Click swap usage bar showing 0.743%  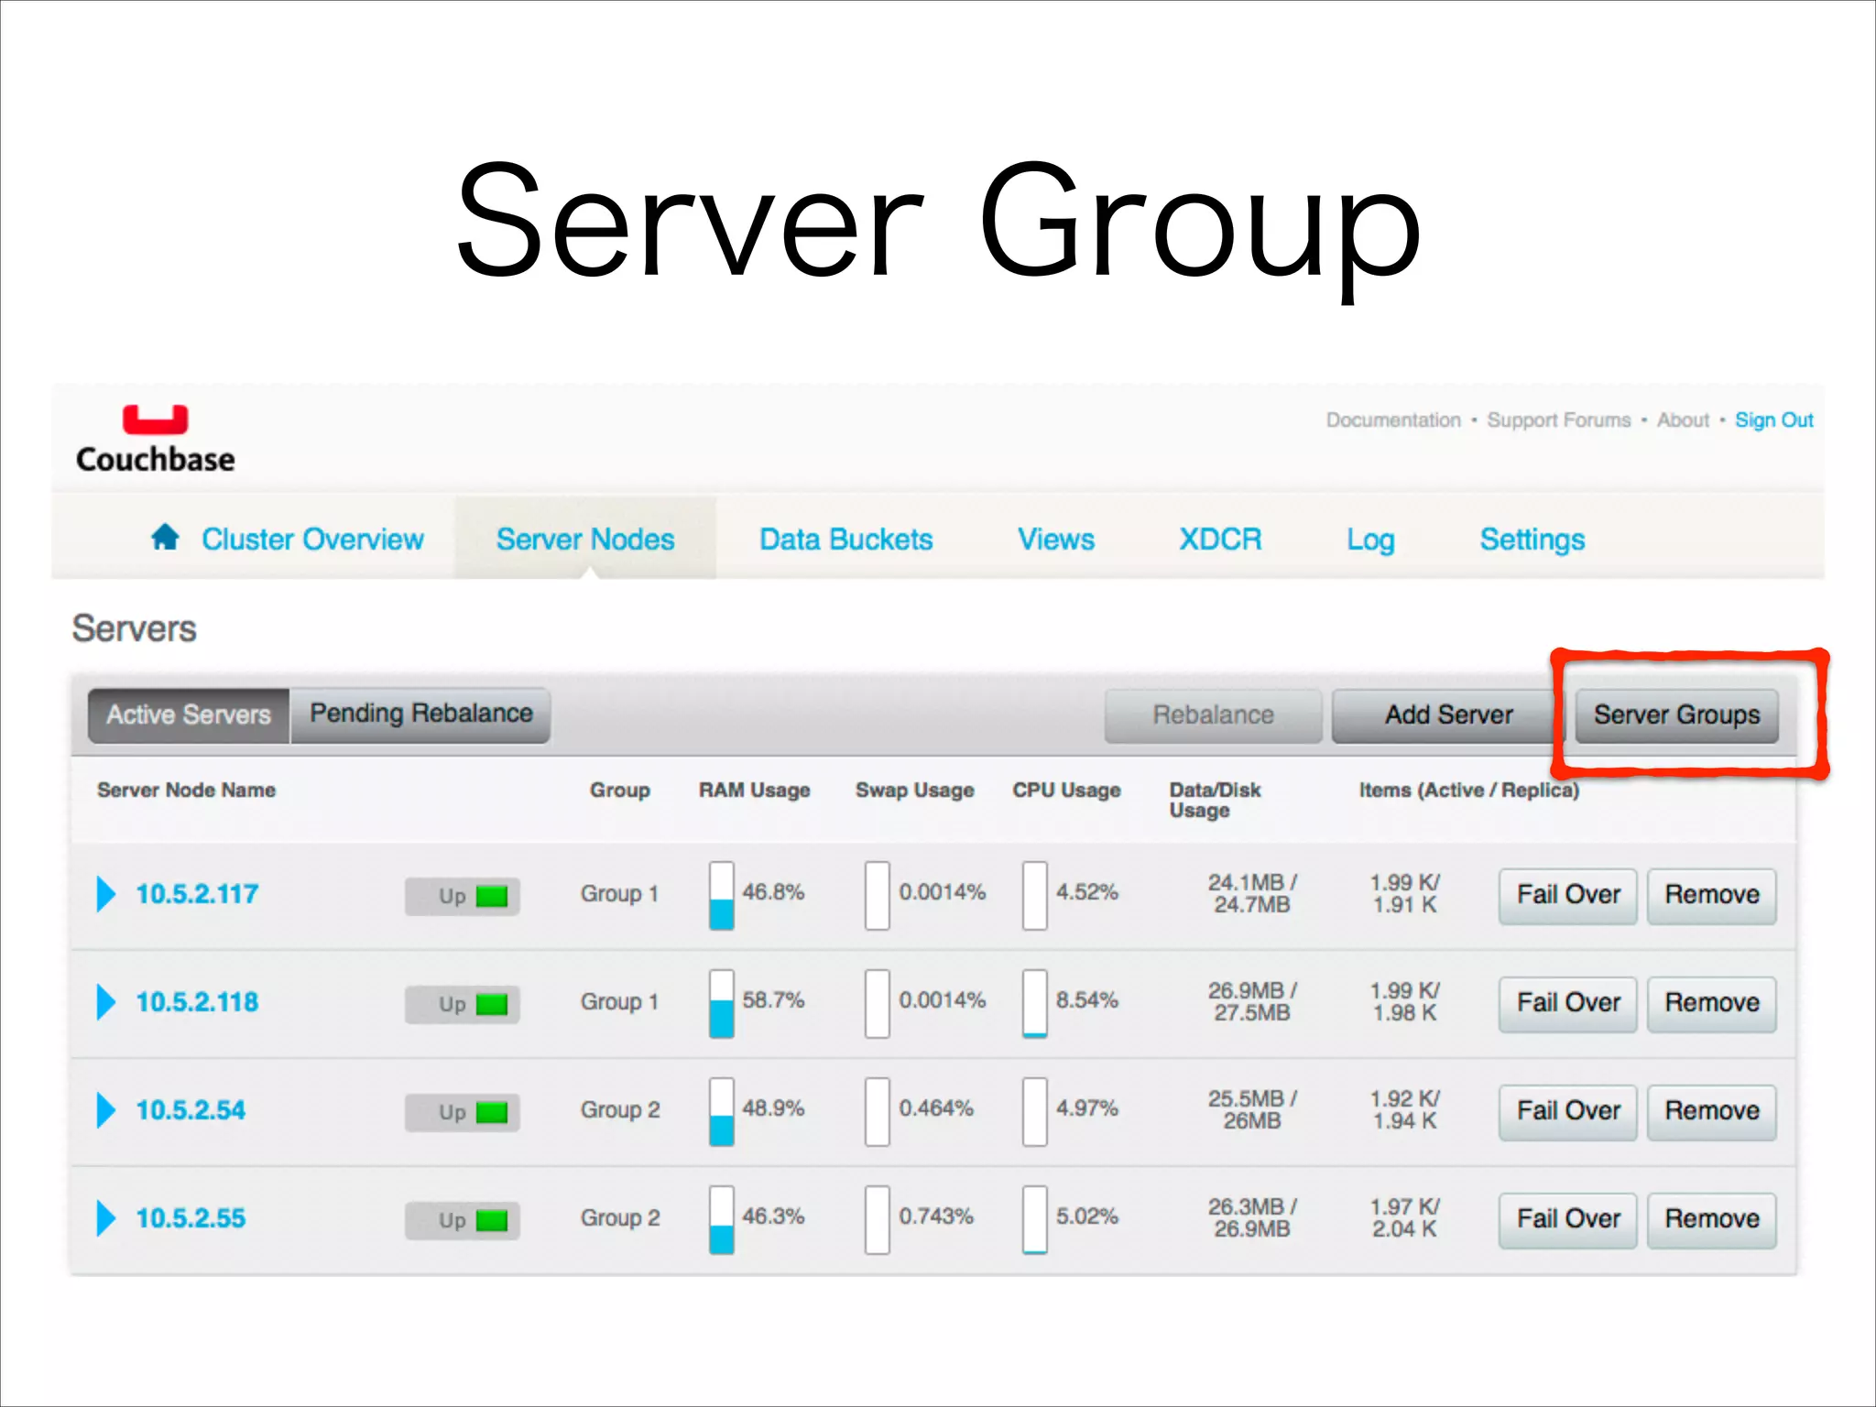(x=878, y=1219)
